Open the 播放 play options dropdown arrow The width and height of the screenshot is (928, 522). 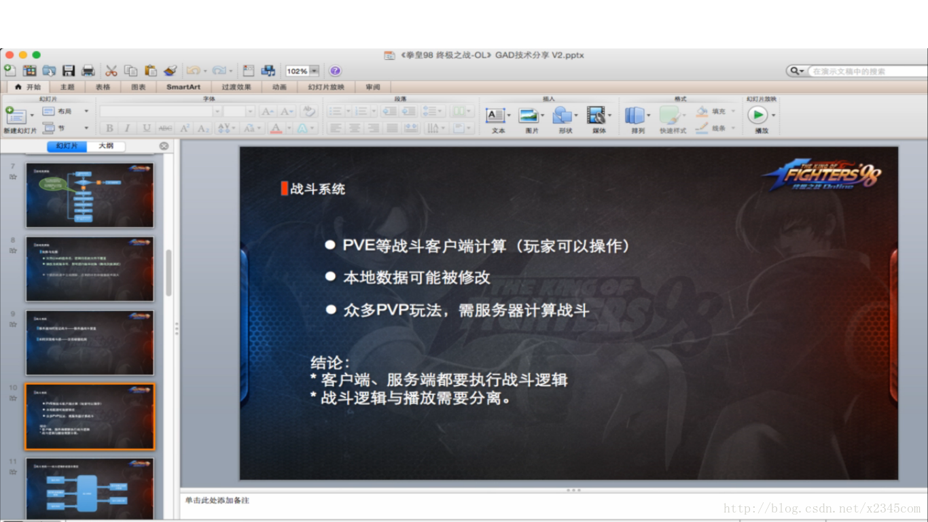[773, 115]
